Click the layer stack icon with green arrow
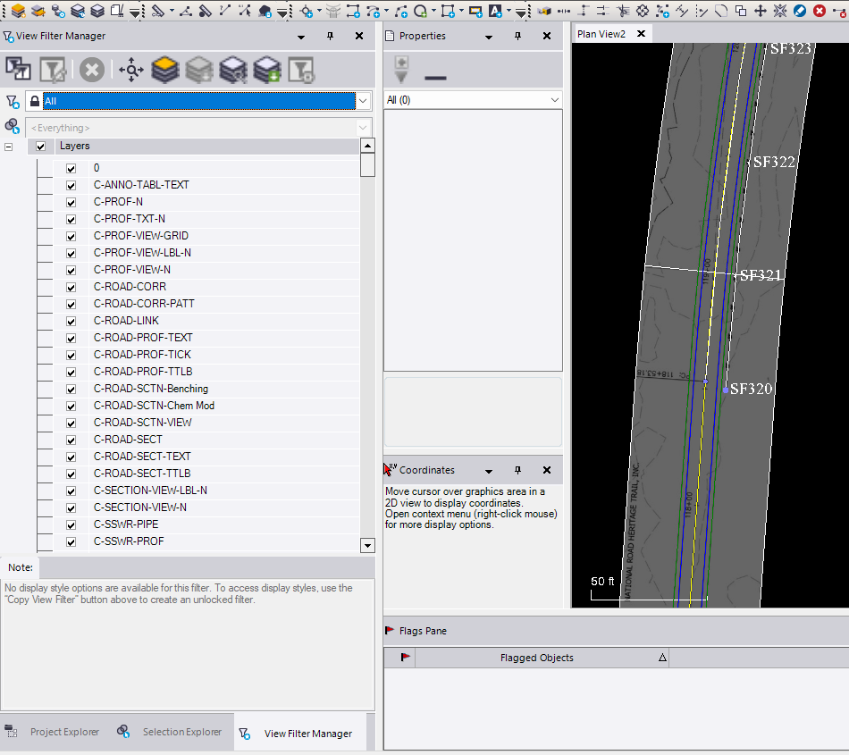This screenshot has height=755, width=849. [x=266, y=70]
